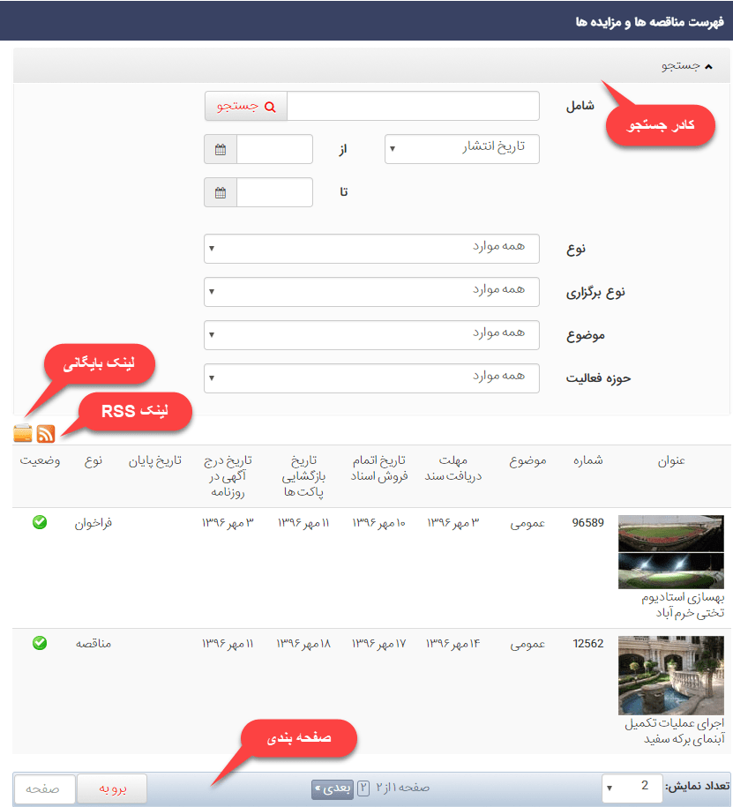Open the تاریخ انتشار dropdown
The image size is (733, 807).
[461, 149]
